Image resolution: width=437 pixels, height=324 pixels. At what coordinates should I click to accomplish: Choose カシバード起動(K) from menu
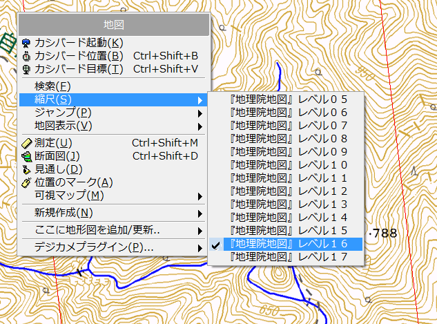[113, 43]
